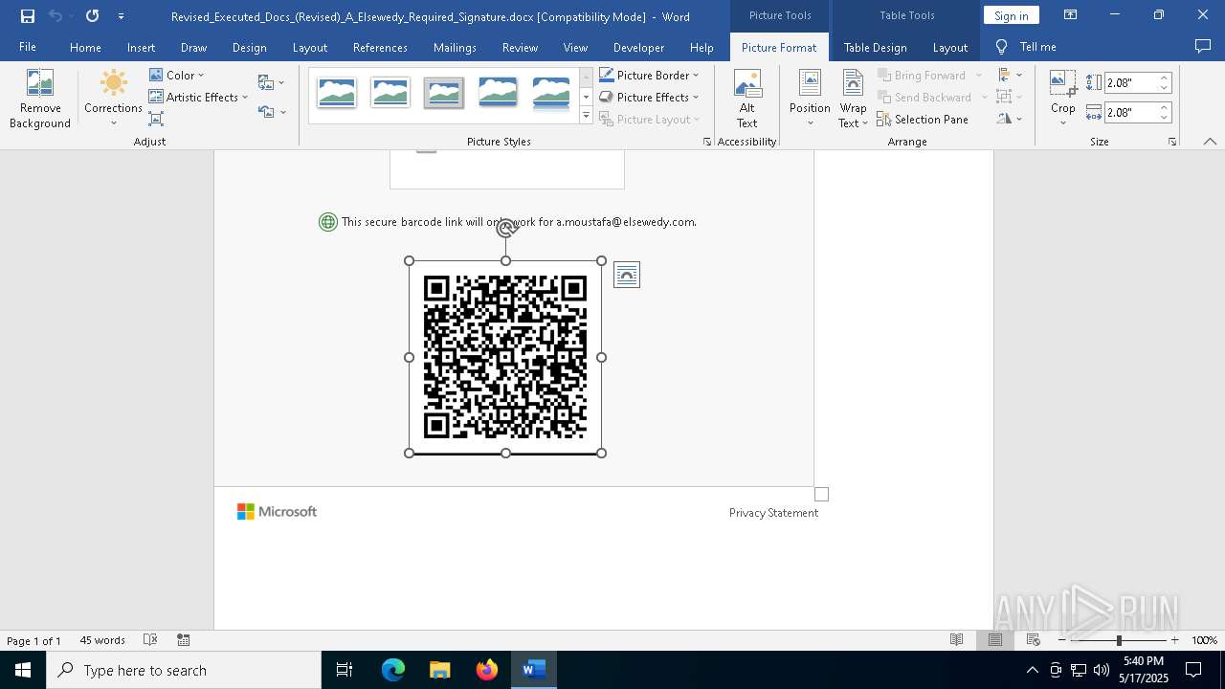Open File Explorer from the taskbar
Screen dimensions: 1225x689
point(439,670)
